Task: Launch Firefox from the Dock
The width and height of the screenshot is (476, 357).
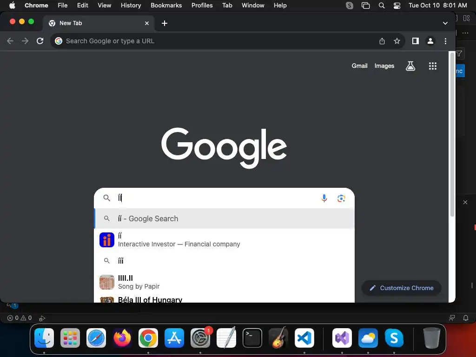Action: pos(122,338)
